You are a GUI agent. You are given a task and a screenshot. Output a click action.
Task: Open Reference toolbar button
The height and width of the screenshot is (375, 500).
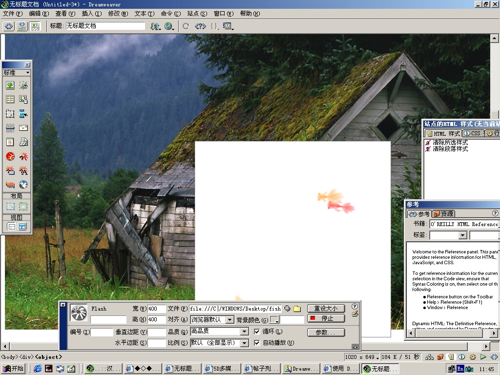pos(200,26)
